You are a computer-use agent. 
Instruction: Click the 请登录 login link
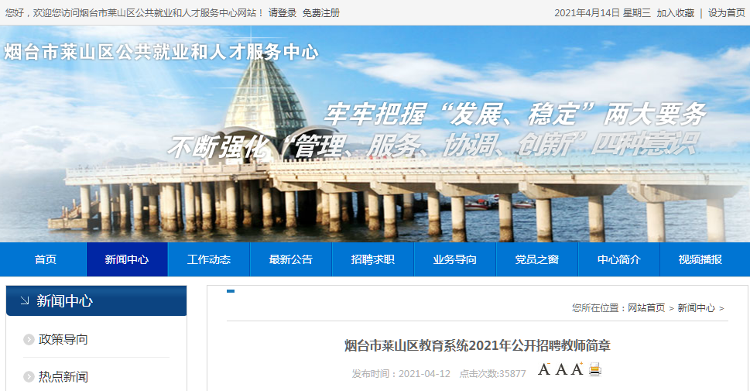tap(283, 13)
